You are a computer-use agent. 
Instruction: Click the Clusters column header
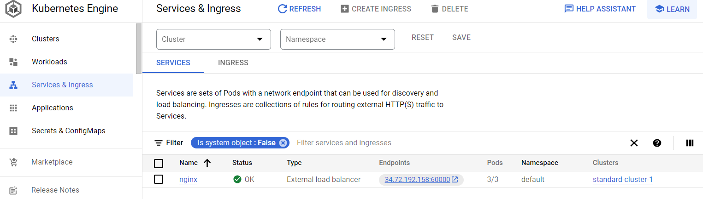pos(605,163)
